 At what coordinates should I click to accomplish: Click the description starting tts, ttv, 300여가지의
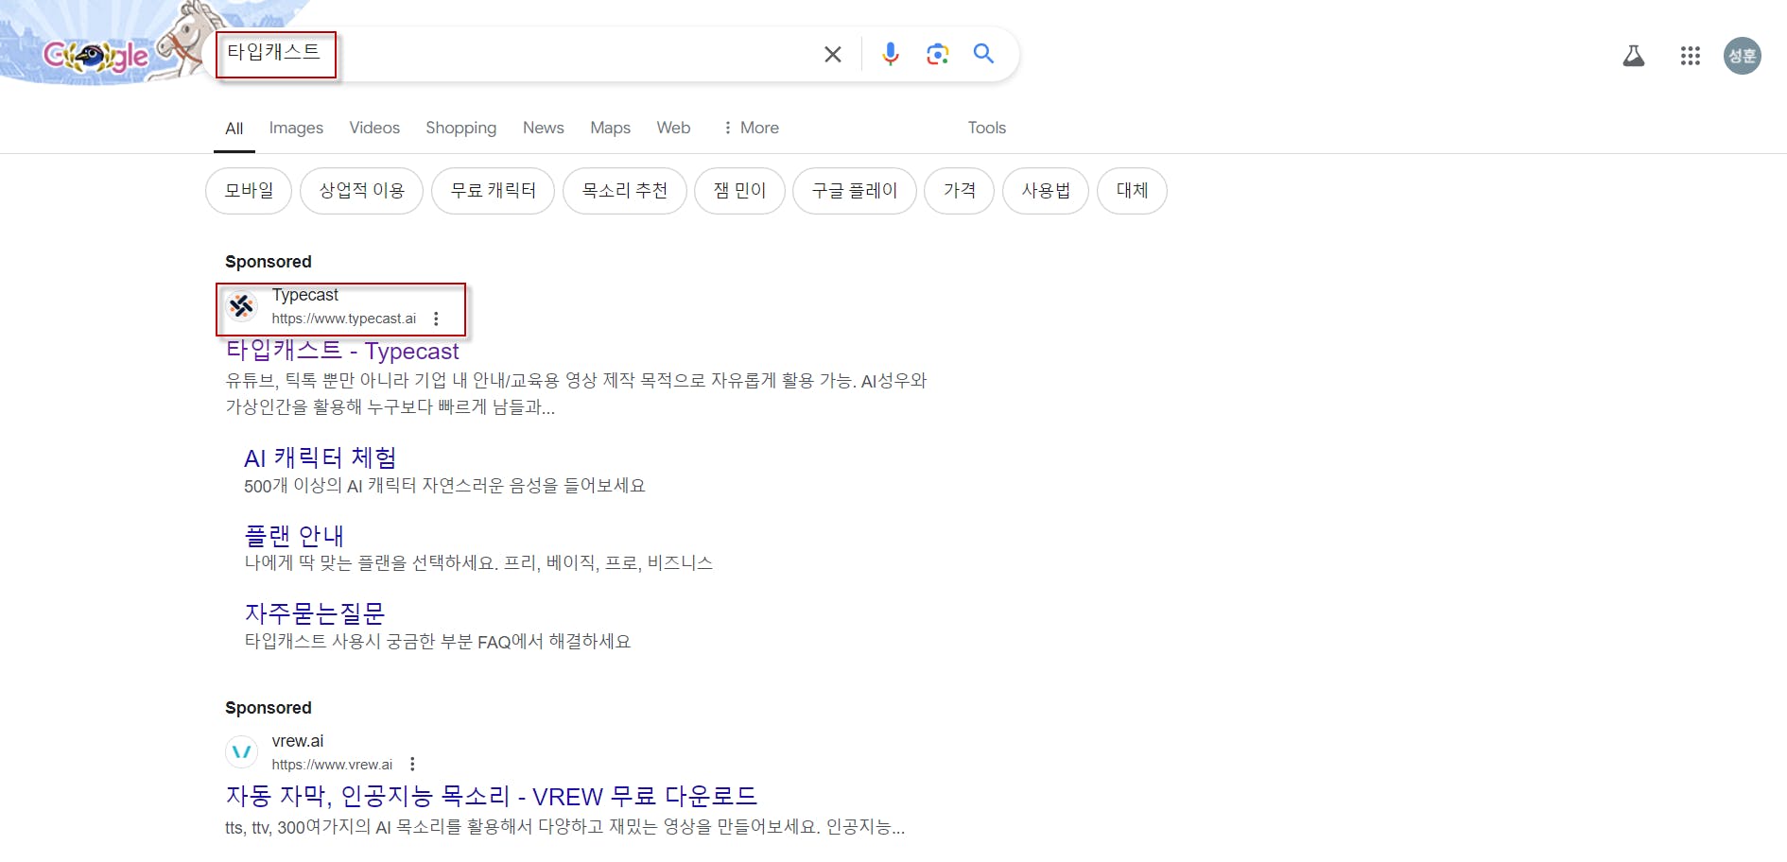[x=564, y=828]
